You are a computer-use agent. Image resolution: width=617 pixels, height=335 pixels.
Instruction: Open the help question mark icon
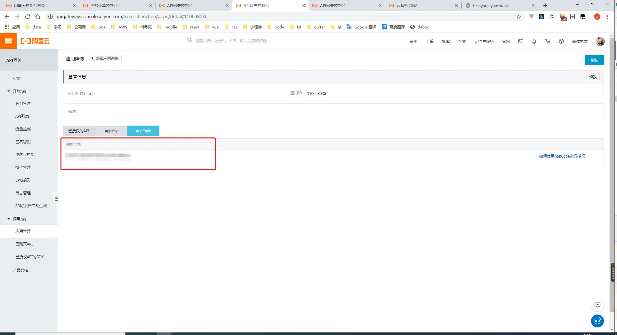(561, 41)
